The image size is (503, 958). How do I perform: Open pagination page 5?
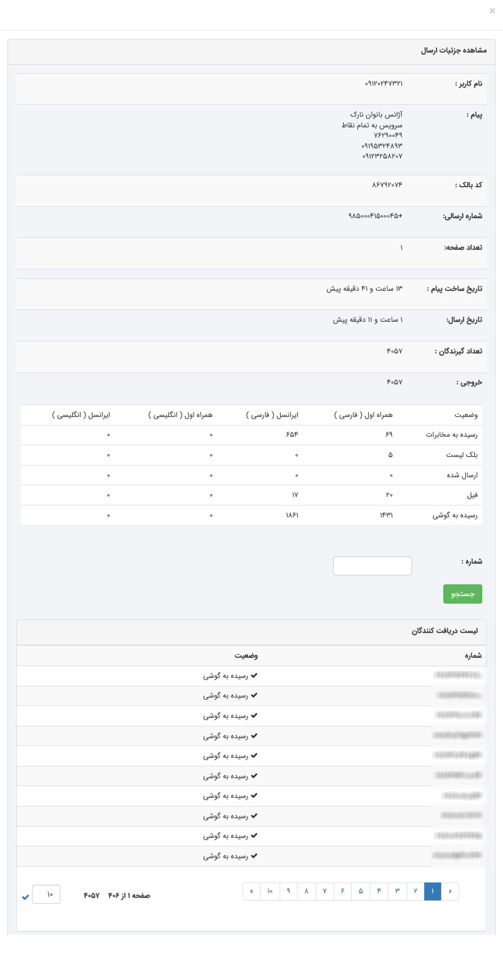pyautogui.click(x=361, y=892)
